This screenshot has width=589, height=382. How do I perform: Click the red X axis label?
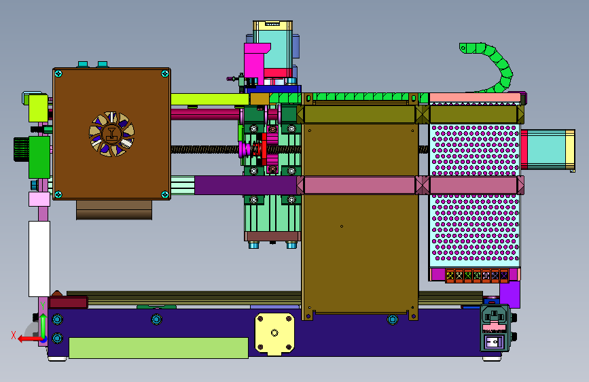click(14, 336)
